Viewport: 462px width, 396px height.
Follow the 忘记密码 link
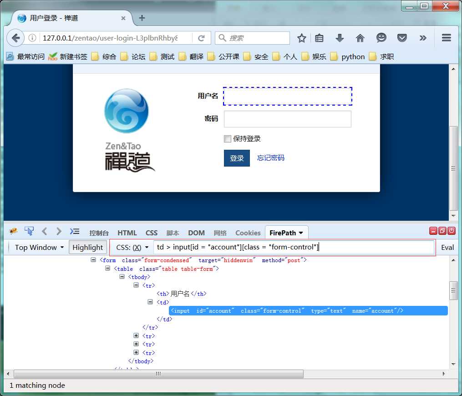[x=270, y=158]
